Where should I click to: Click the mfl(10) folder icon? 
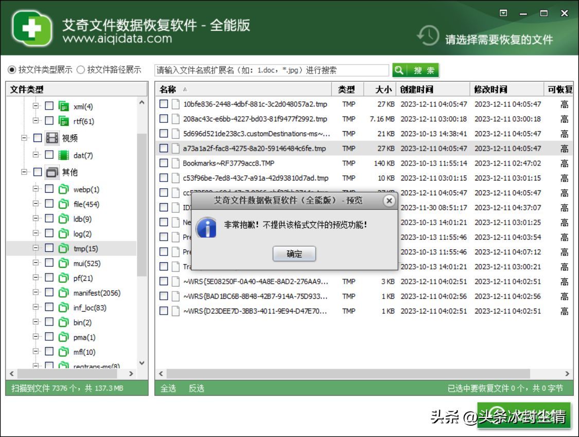pos(63,352)
